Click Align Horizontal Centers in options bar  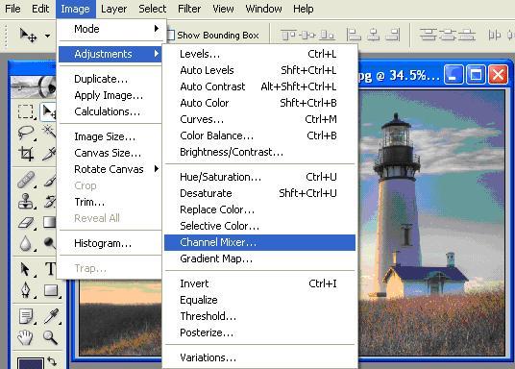373,35
